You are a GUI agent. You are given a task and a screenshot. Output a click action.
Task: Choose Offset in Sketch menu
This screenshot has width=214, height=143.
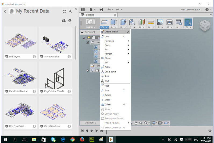pos(115,104)
